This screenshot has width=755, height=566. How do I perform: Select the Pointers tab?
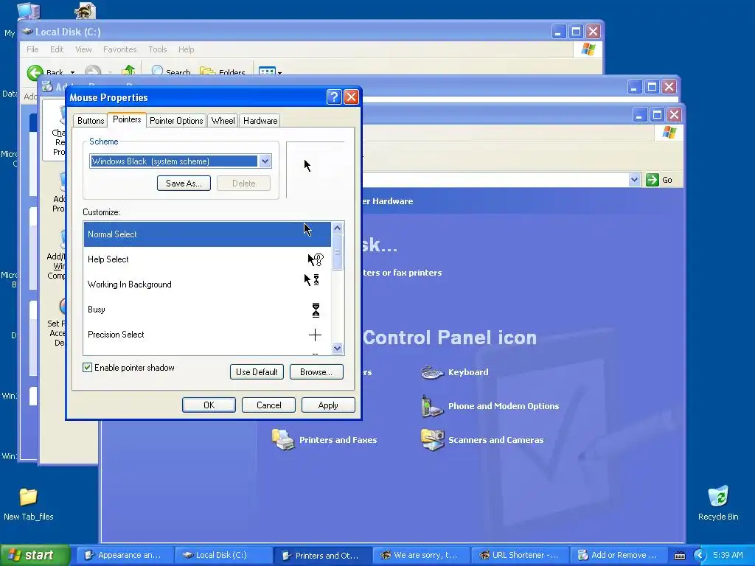coord(127,119)
